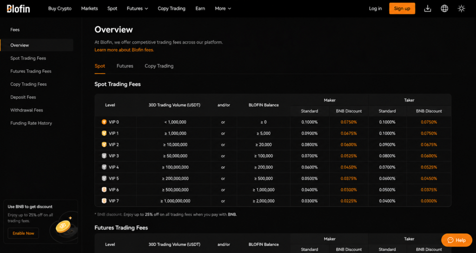
Task: Click the BNB coin illustration
Action: 63,226
